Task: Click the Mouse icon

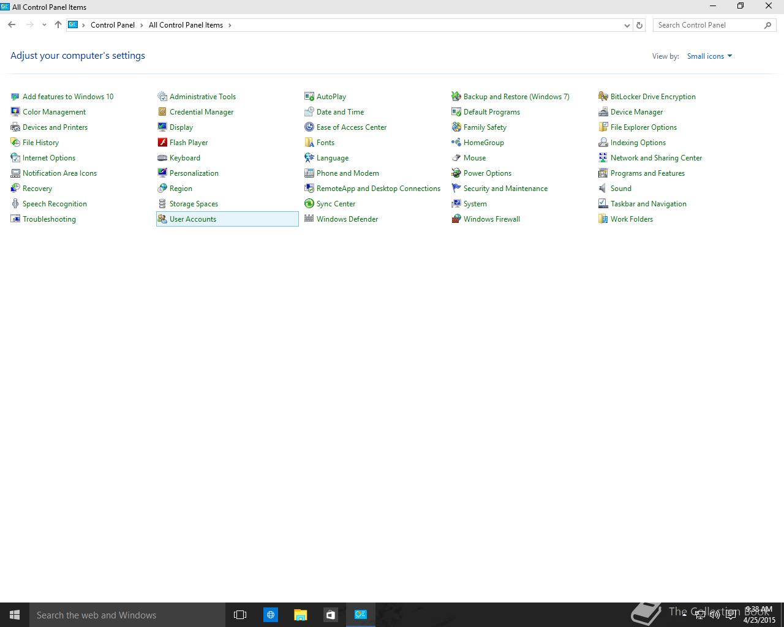Action: [456, 157]
